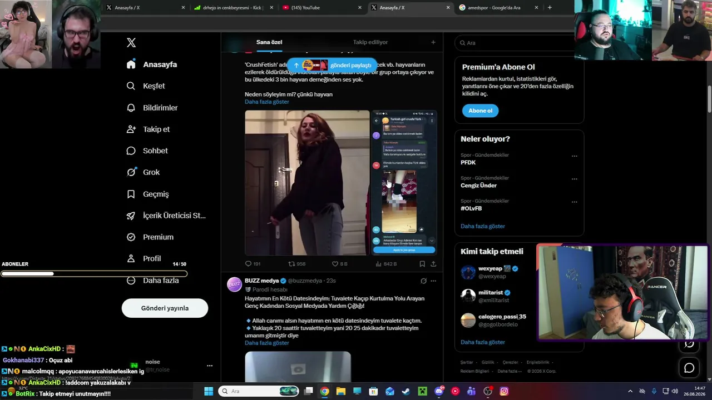Click the gönderi paylaştı new posts pill

coord(332,65)
